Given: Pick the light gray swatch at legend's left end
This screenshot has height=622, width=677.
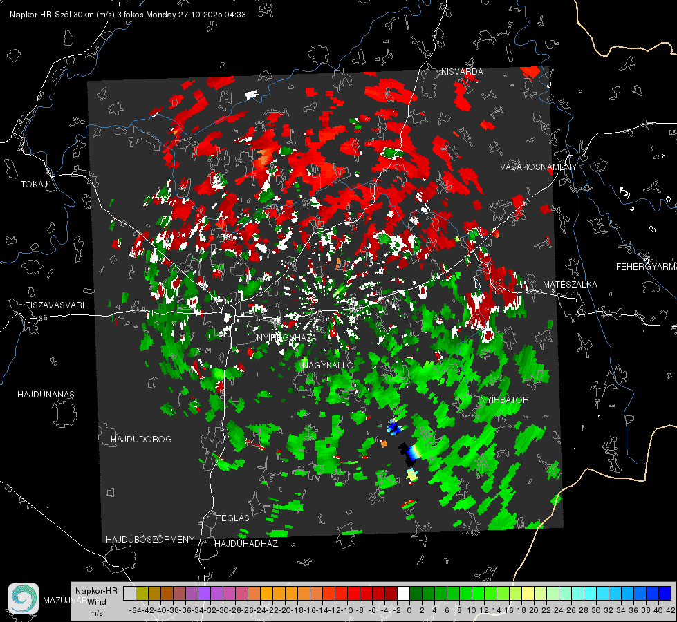Looking at the screenshot, I should pyautogui.click(x=129, y=593).
